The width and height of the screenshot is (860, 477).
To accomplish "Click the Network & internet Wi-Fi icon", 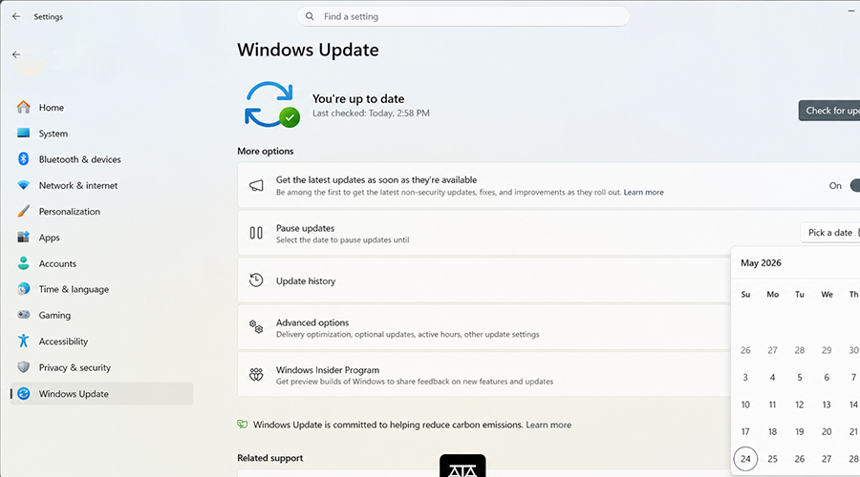I will (x=24, y=185).
